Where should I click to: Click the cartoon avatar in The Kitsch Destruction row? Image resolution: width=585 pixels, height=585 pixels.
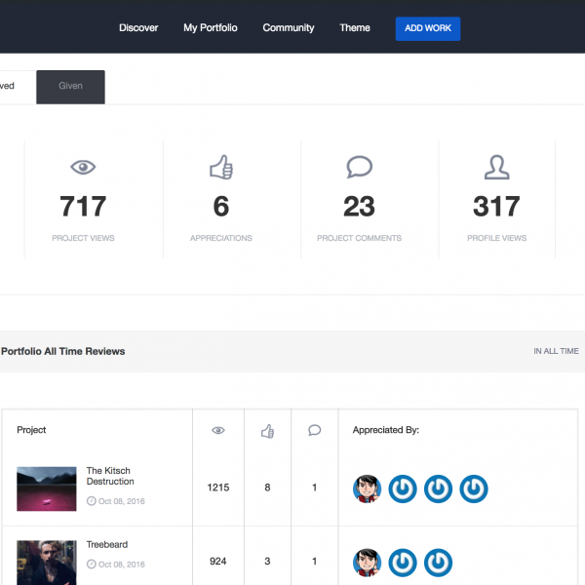coord(368,488)
